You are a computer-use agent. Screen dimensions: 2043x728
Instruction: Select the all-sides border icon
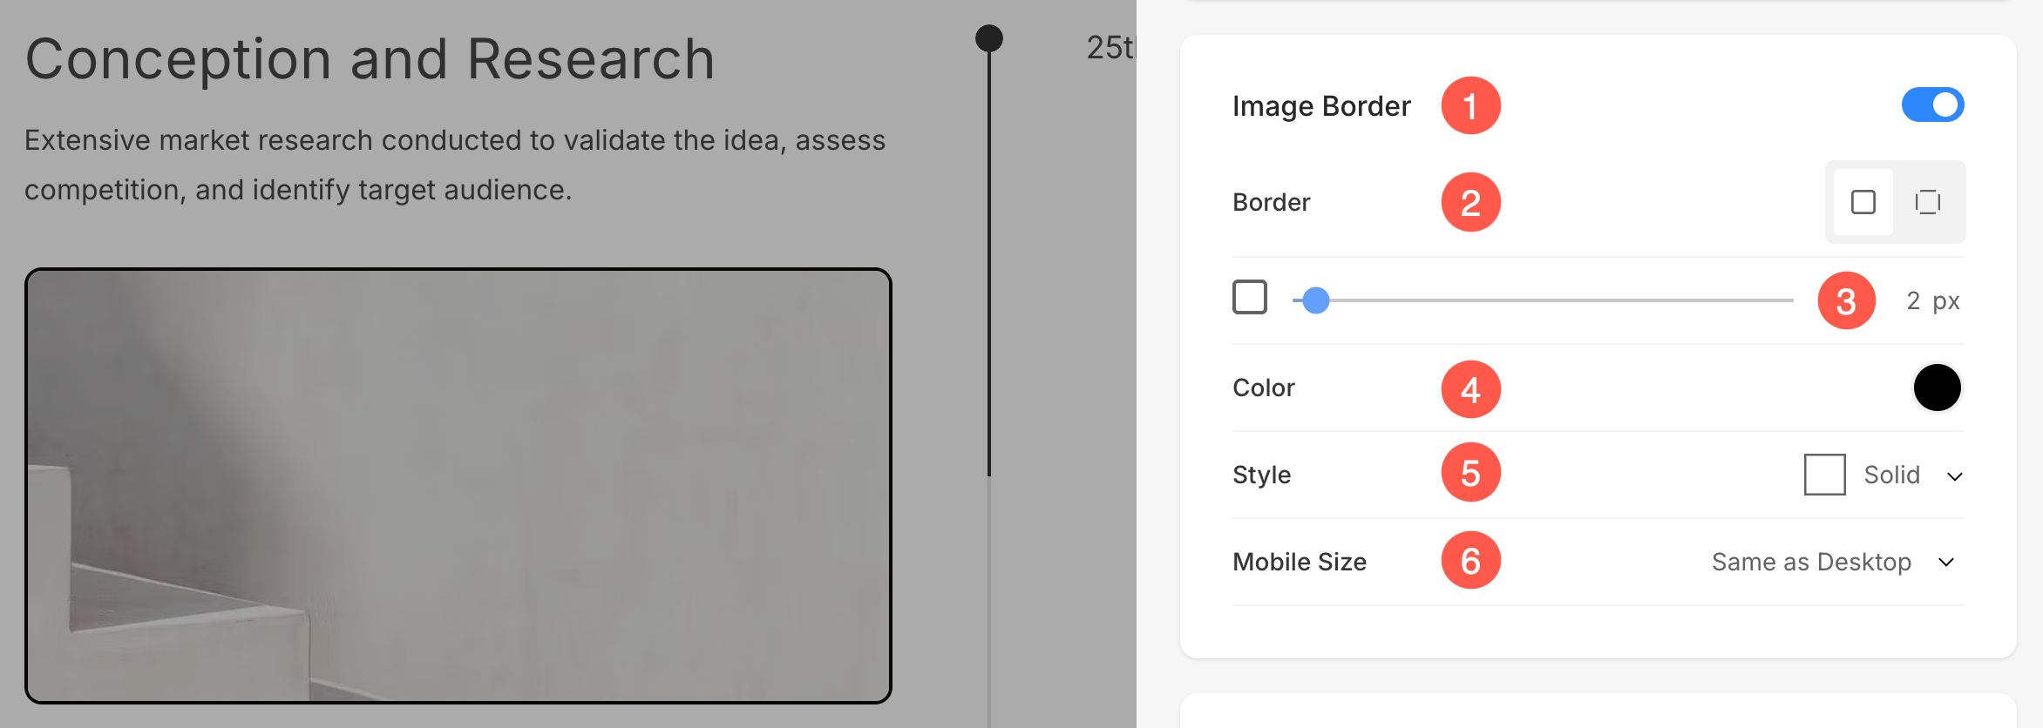tap(1863, 202)
